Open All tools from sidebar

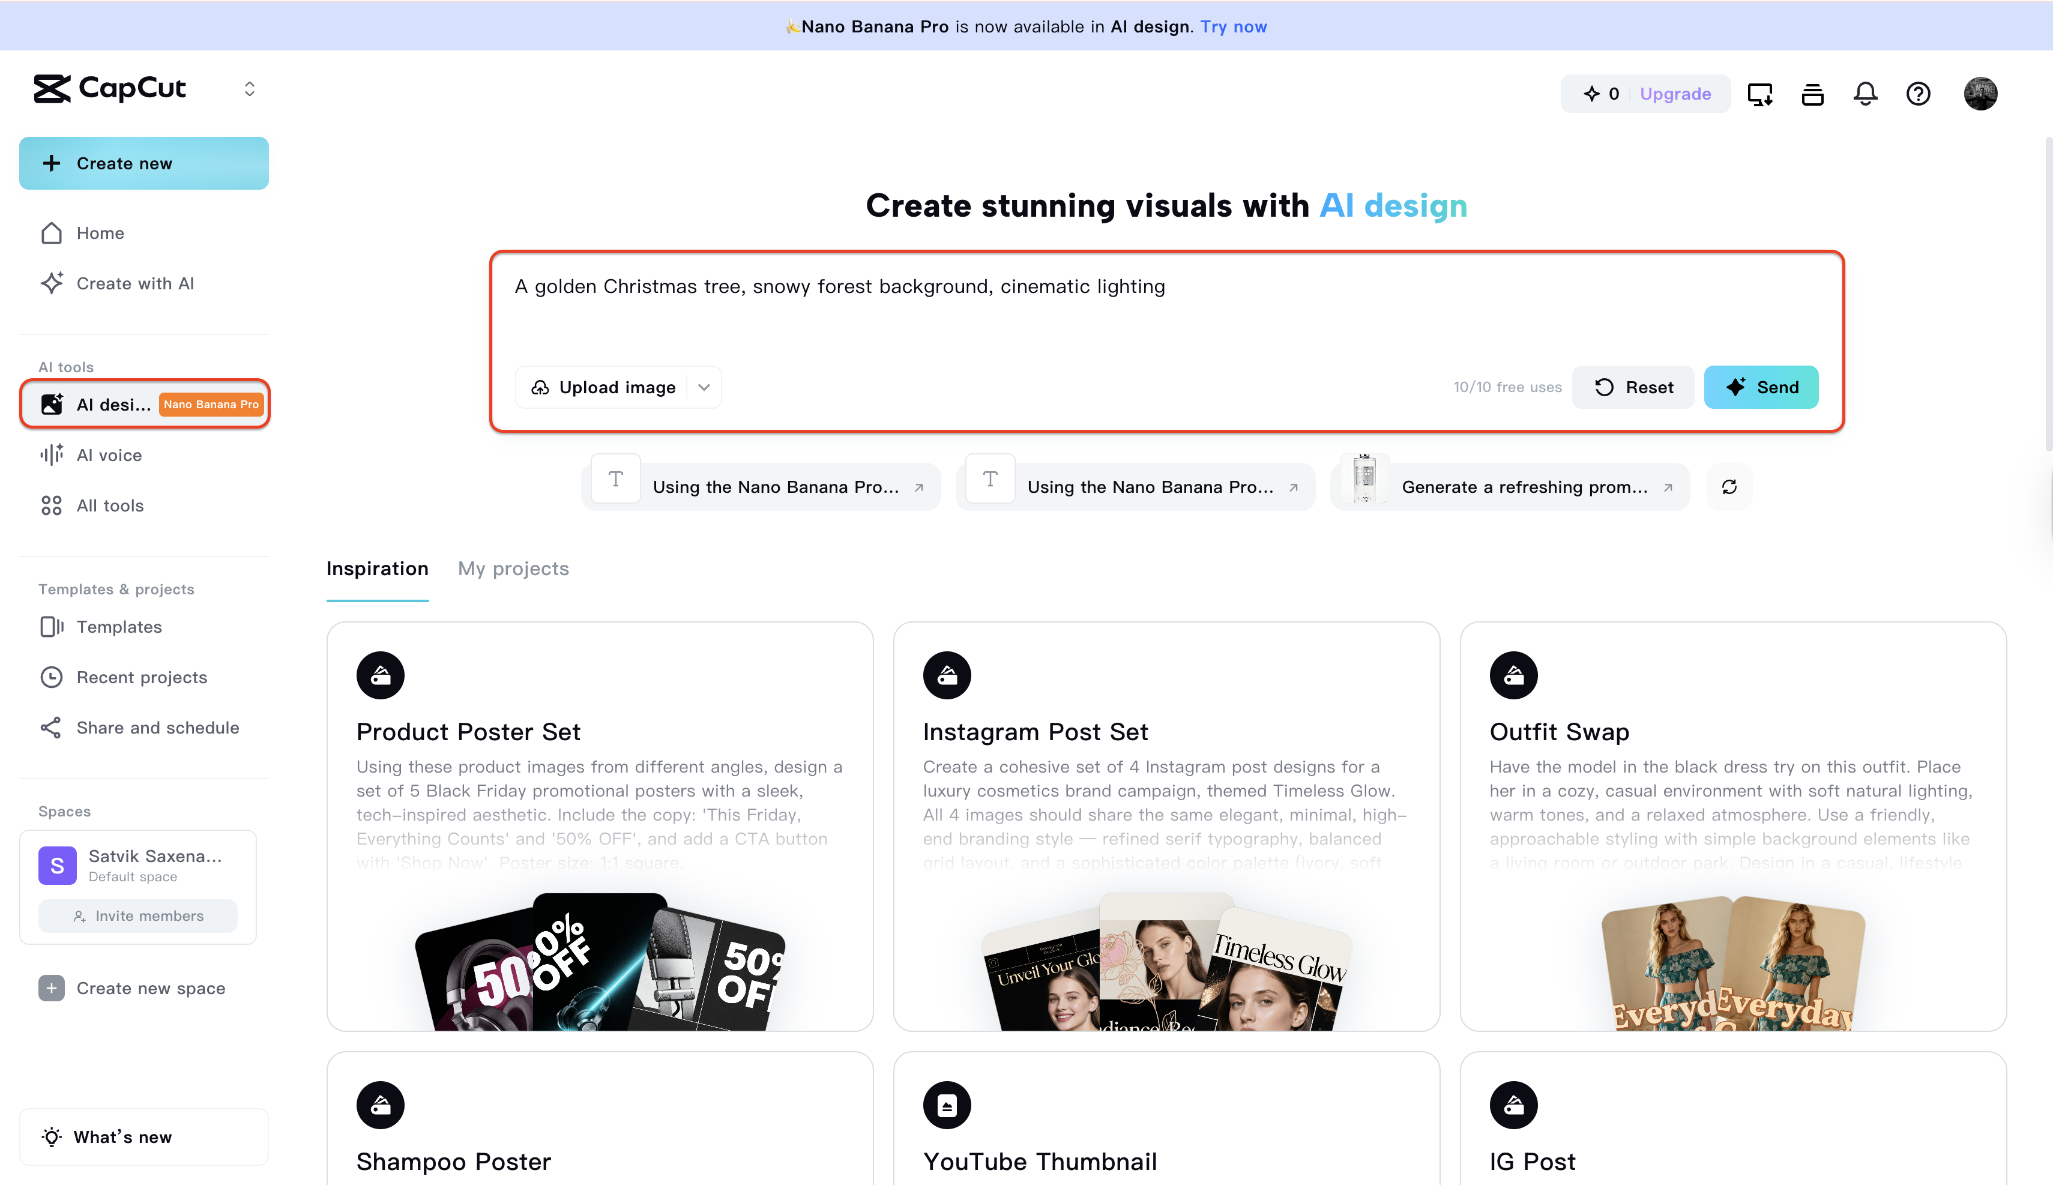[x=110, y=505]
